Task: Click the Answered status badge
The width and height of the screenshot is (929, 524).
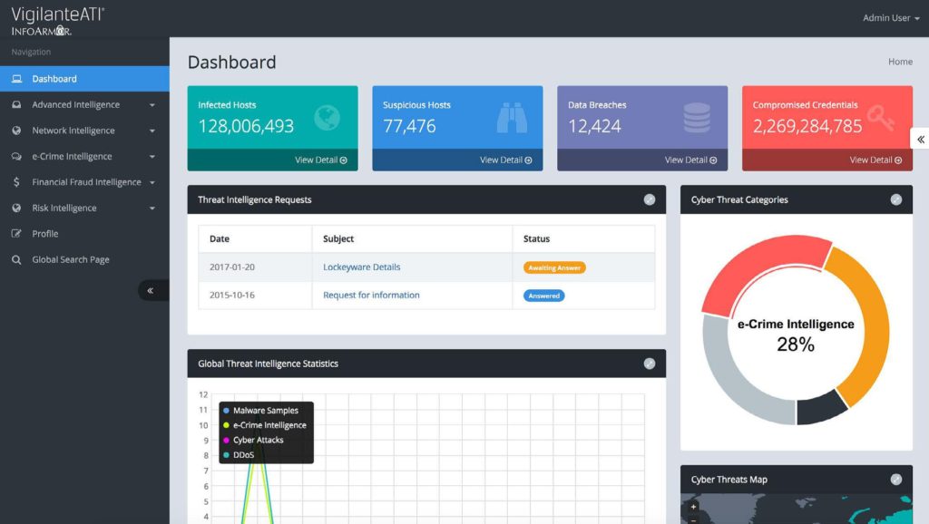Action: 543,296
